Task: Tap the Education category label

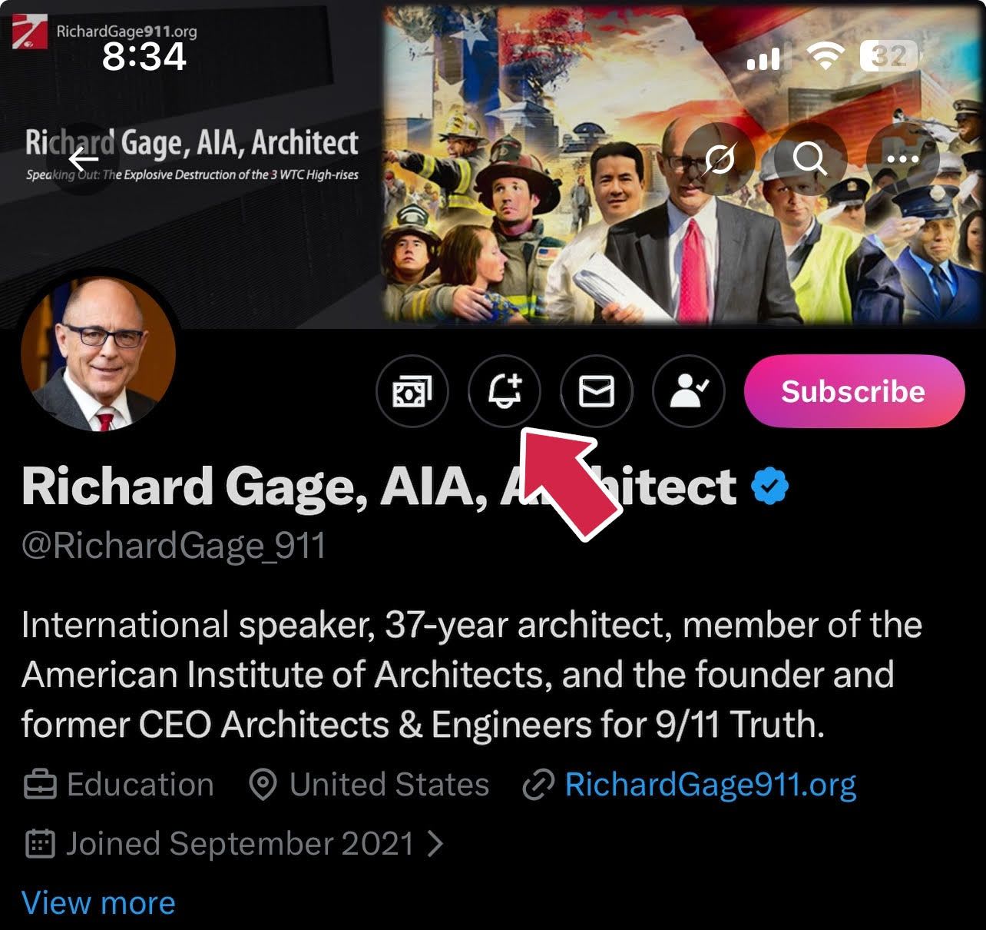Action: [x=140, y=785]
